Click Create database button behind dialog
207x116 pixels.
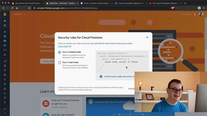[47, 61]
